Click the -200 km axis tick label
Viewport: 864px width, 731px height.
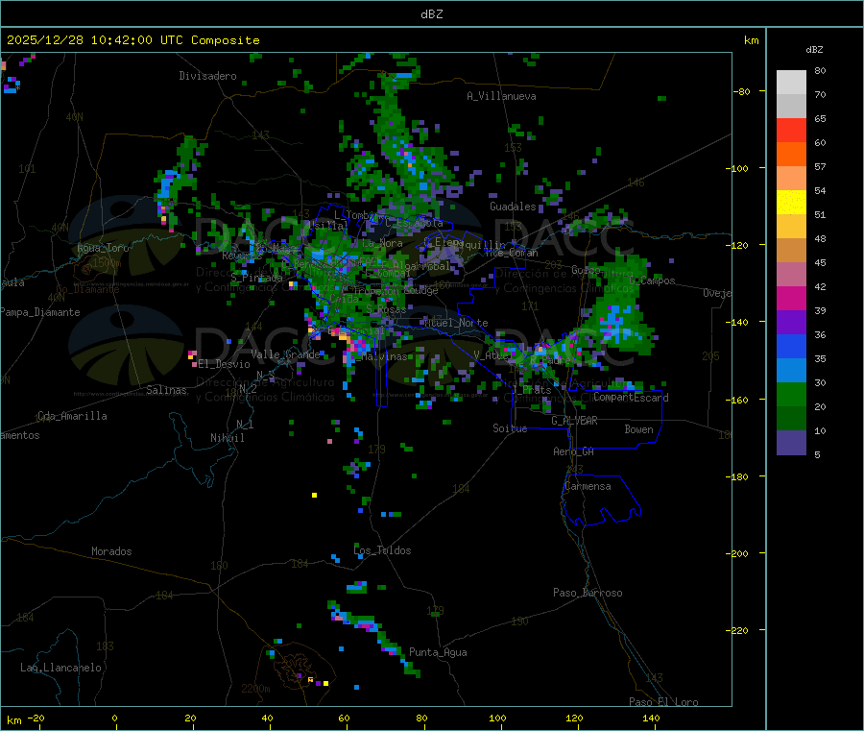click(x=739, y=553)
